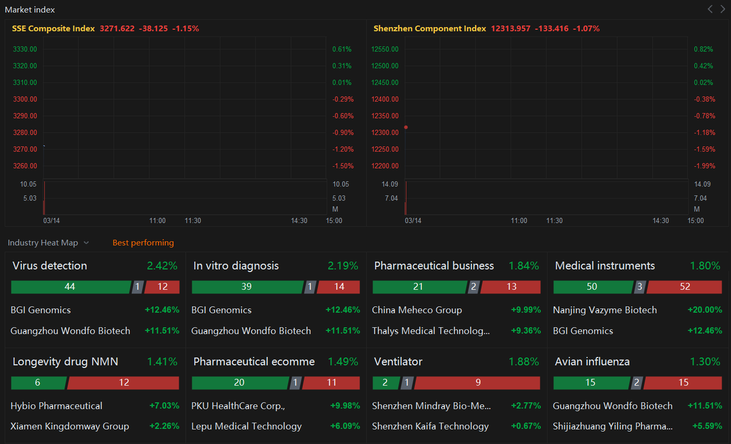The height and width of the screenshot is (444, 731).
Task: Open the Pharmaceutical ecomme heading
Action: (254, 362)
